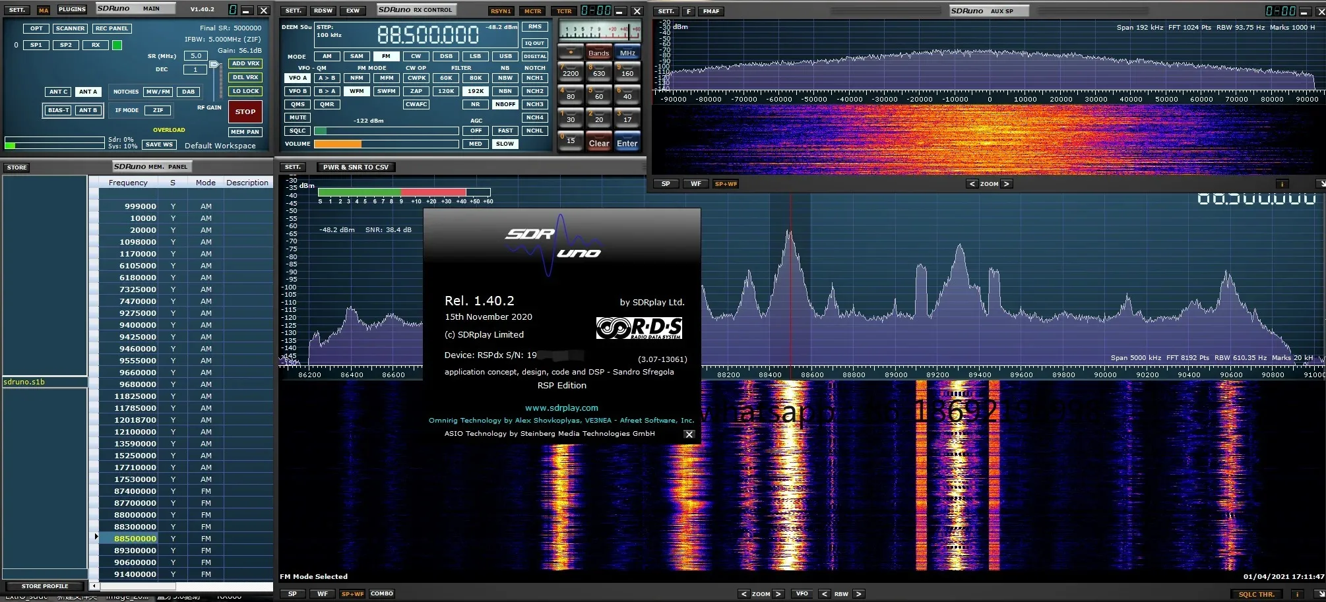Click the green RX status indicator square

click(117, 45)
